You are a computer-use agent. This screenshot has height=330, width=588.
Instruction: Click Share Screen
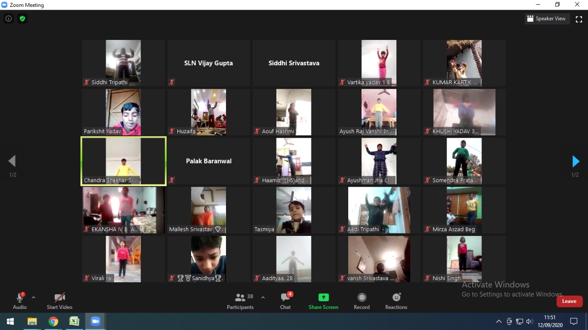[x=323, y=301]
